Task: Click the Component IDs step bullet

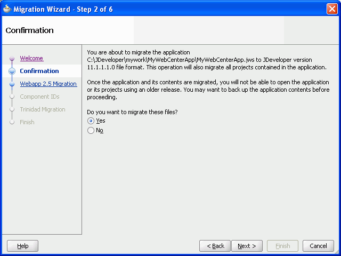Action: [12, 97]
